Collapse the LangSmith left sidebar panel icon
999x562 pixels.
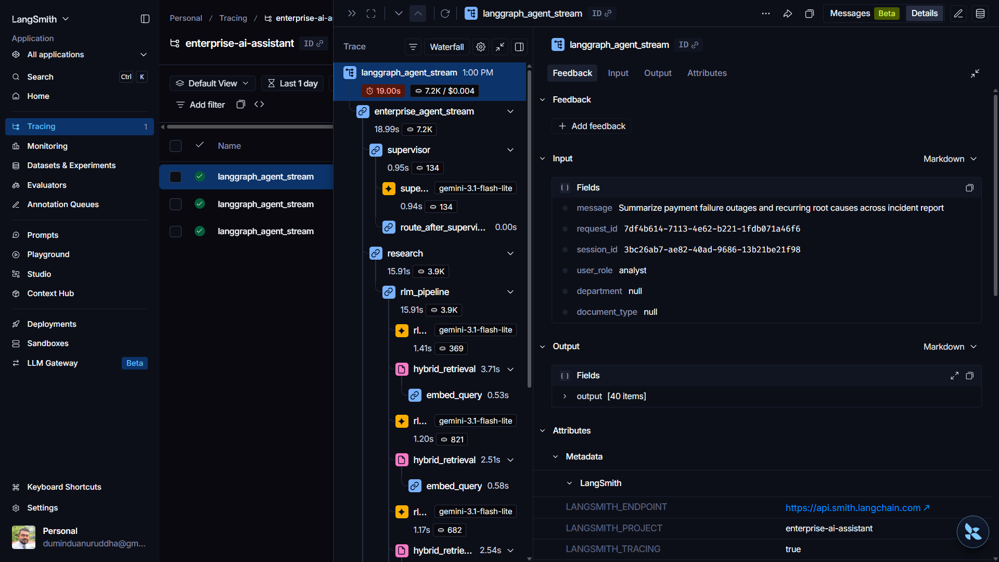[x=145, y=19]
